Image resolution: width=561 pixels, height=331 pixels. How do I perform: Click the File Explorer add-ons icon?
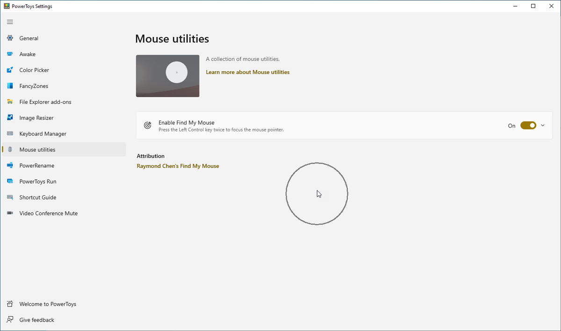click(x=10, y=102)
